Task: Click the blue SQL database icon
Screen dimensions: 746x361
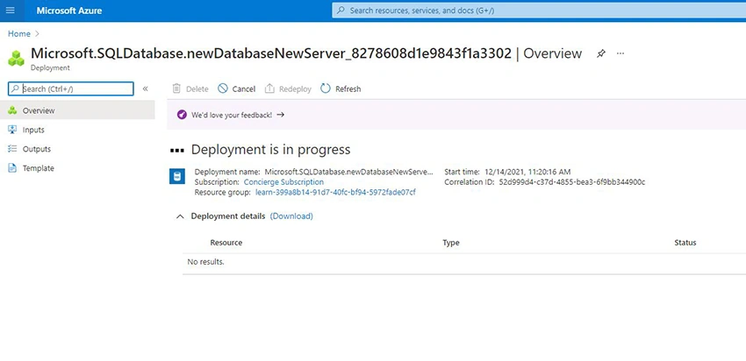Action: point(177,177)
